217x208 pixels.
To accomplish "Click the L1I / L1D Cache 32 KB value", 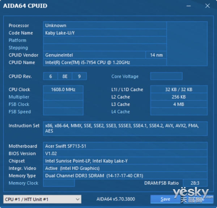I will (179, 90).
